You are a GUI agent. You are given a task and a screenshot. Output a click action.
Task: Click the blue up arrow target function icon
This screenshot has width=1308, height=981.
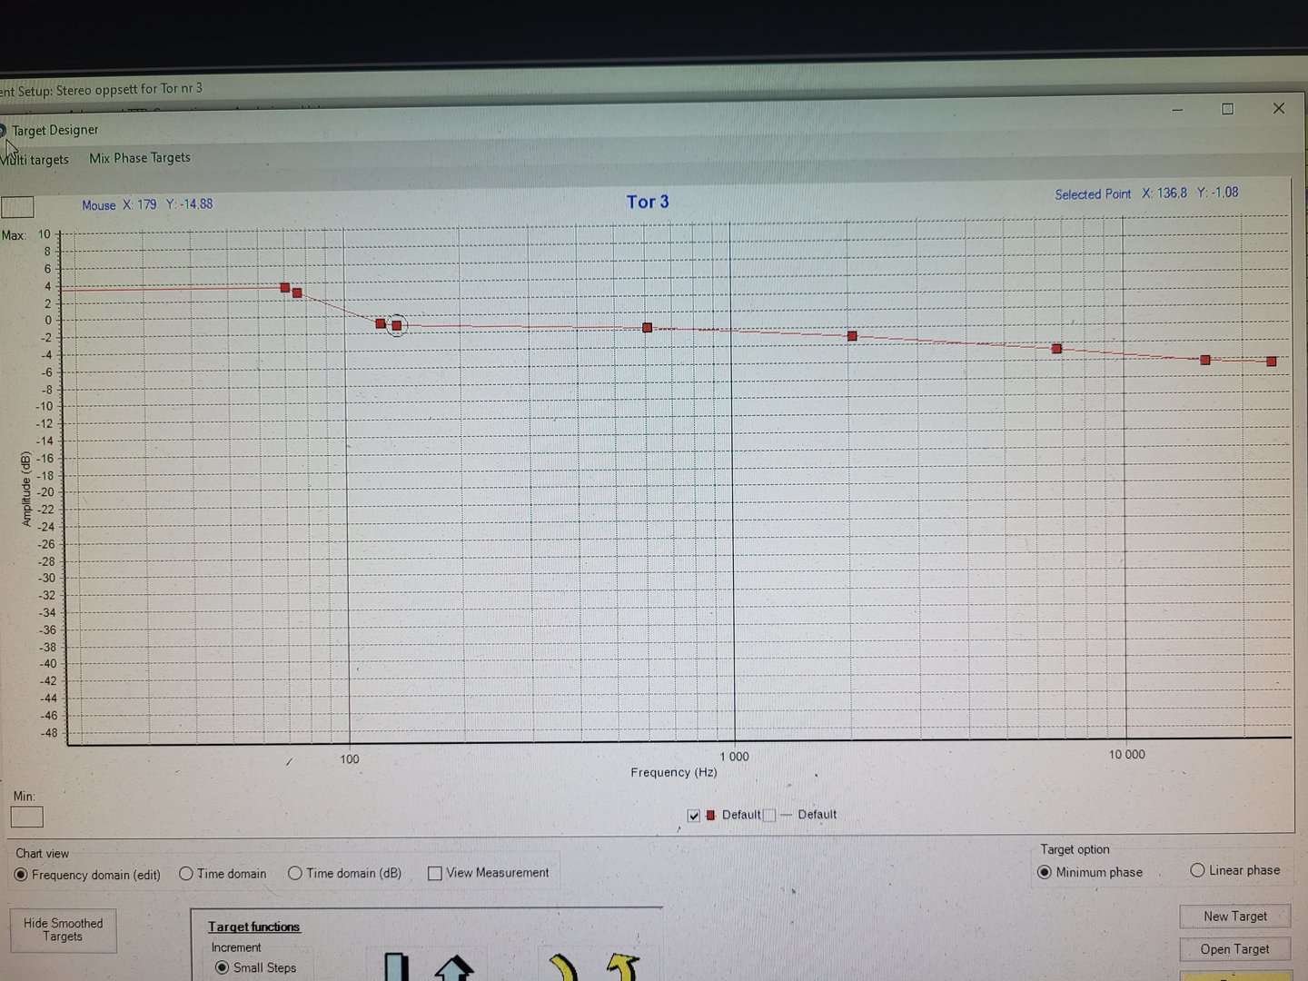(454, 967)
